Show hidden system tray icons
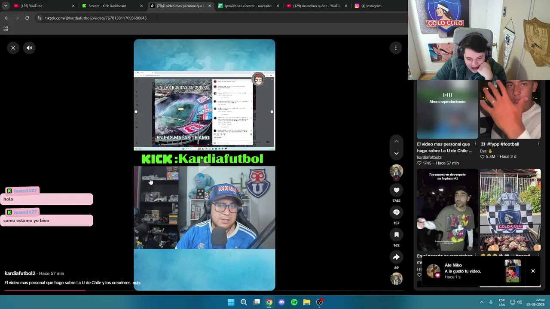The width and height of the screenshot is (550, 309). coord(482,302)
